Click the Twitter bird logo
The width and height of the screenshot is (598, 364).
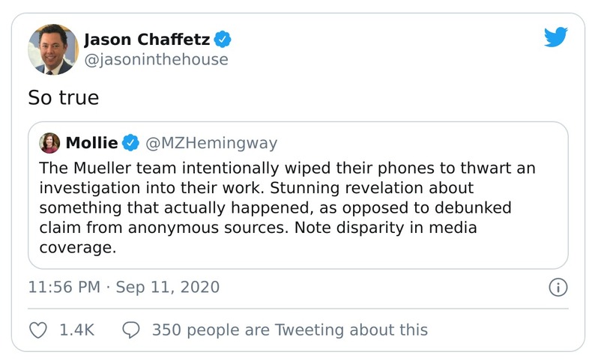(555, 37)
